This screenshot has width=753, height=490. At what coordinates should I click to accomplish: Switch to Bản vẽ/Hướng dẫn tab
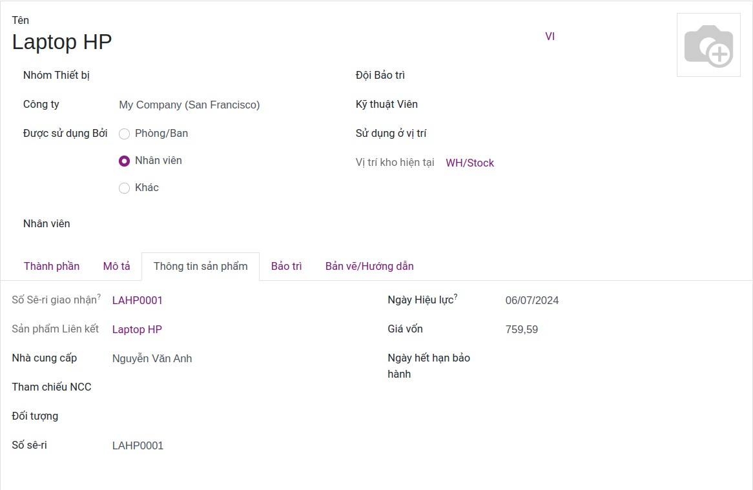[x=369, y=267]
